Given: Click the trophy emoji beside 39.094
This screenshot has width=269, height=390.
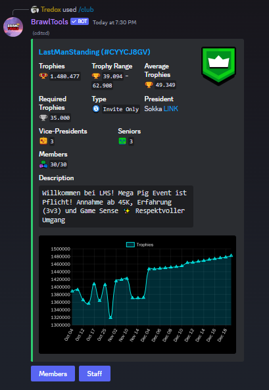Looking at the screenshot, I should pos(96,76).
